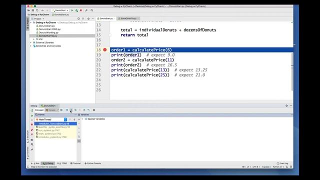This screenshot has width=320, height=180.
Task: Click the Back navigation arrow
Action: (42, 10)
